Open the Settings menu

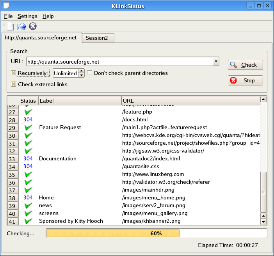(27, 16)
